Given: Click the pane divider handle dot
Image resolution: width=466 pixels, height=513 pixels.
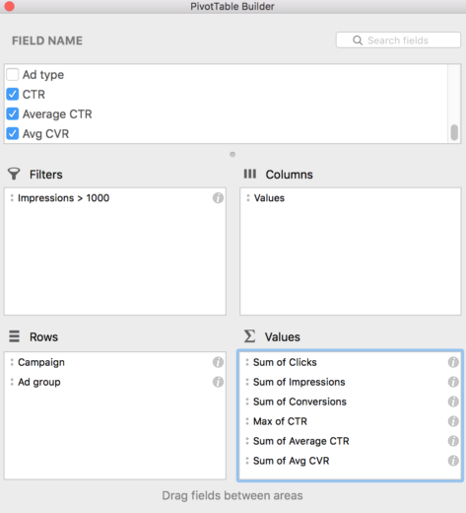Looking at the screenshot, I should (233, 154).
